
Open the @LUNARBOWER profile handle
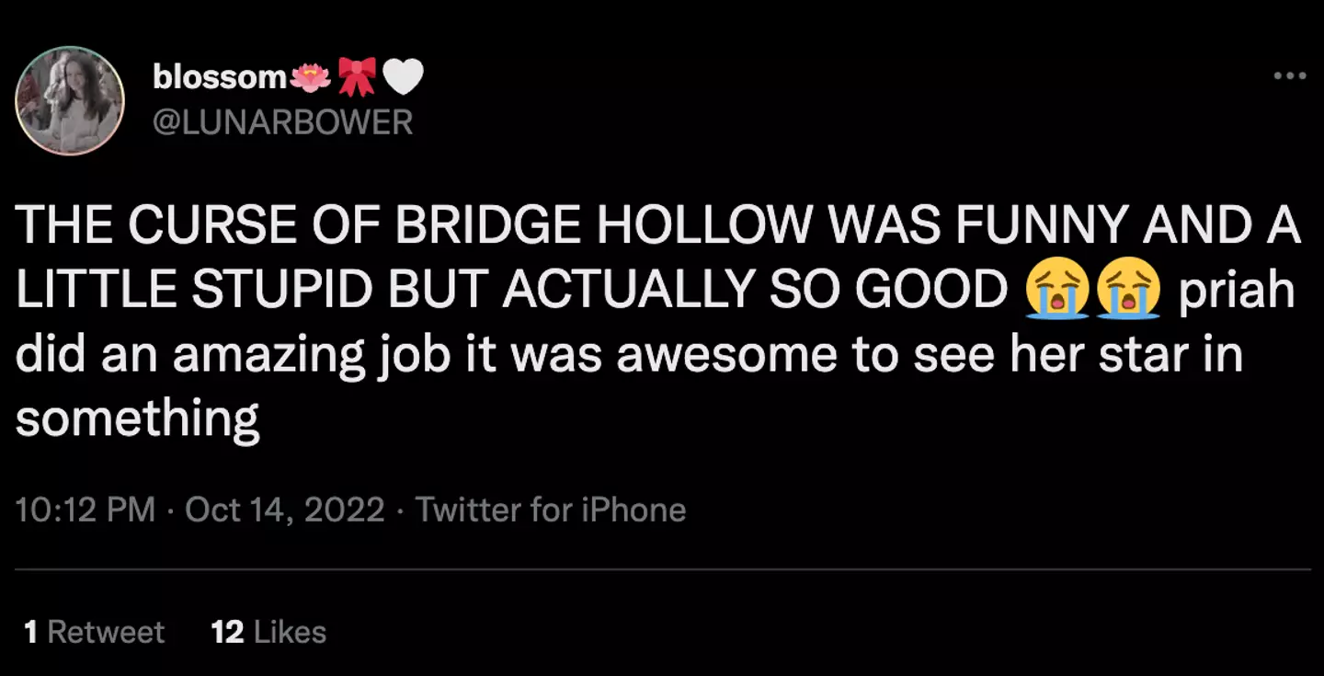pyautogui.click(x=285, y=121)
